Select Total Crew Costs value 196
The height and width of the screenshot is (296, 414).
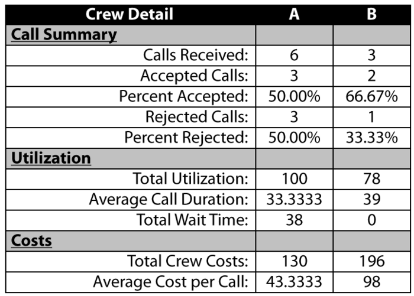[372, 262]
